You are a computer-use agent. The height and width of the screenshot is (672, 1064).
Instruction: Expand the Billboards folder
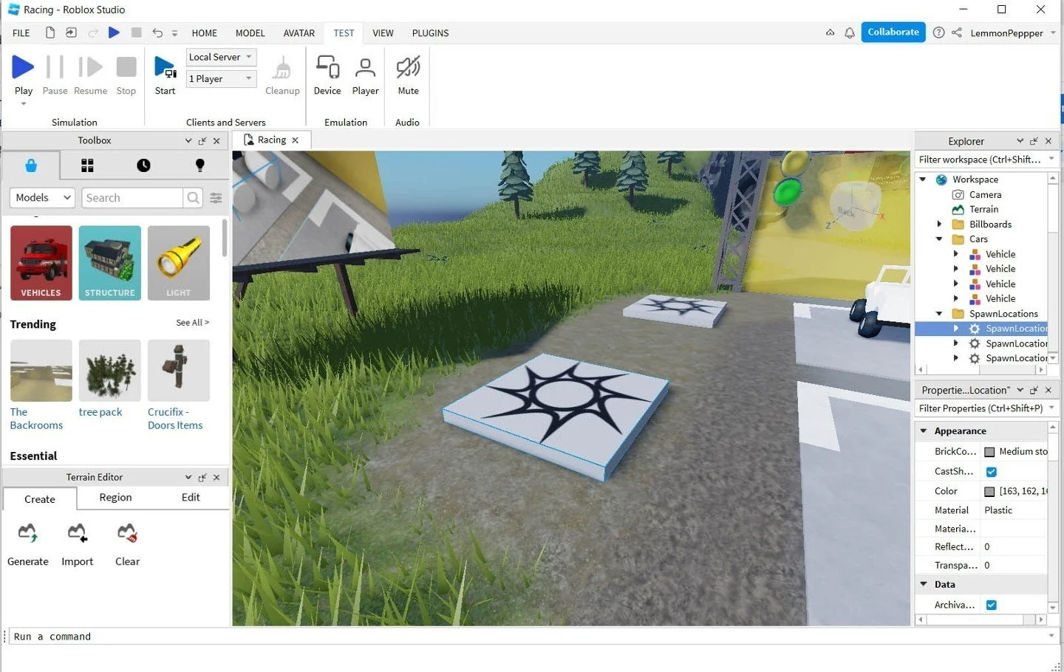[939, 224]
